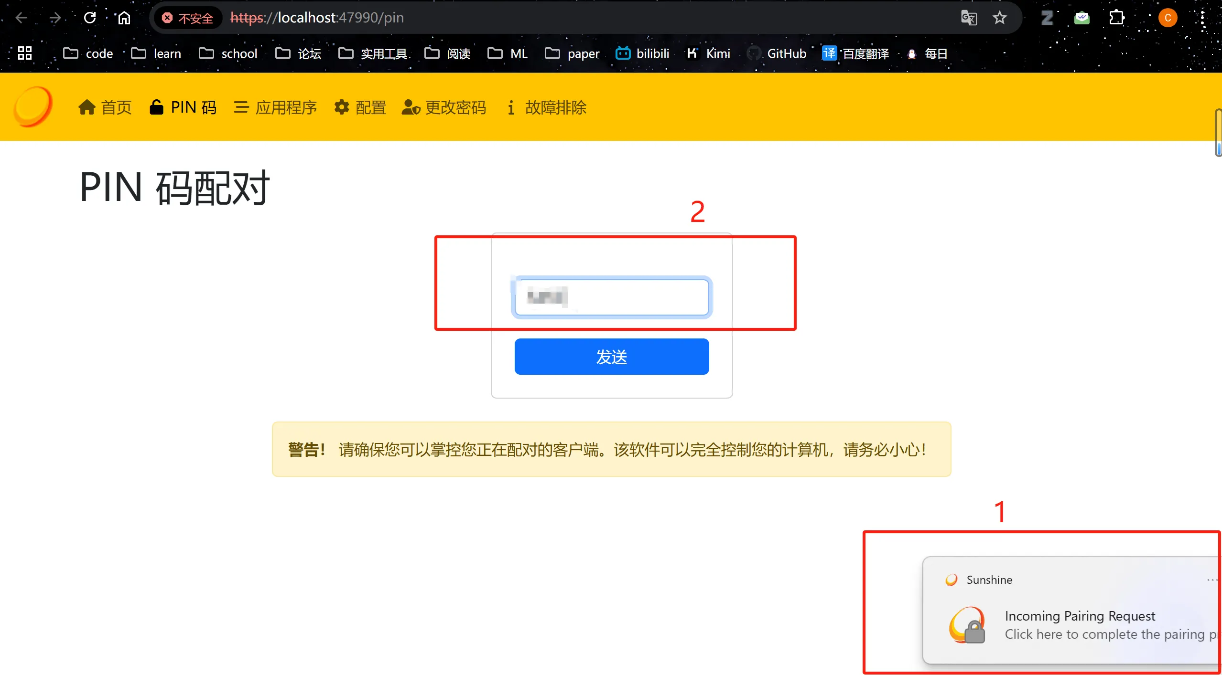Open the paper bookmark folder

tap(572, 53)
